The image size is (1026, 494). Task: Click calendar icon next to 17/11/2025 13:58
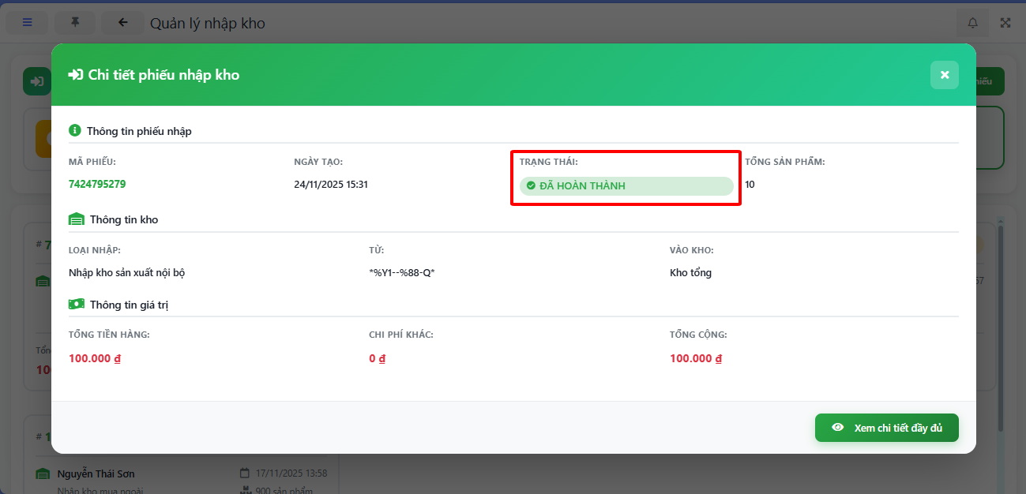click(x=245, y=473)
